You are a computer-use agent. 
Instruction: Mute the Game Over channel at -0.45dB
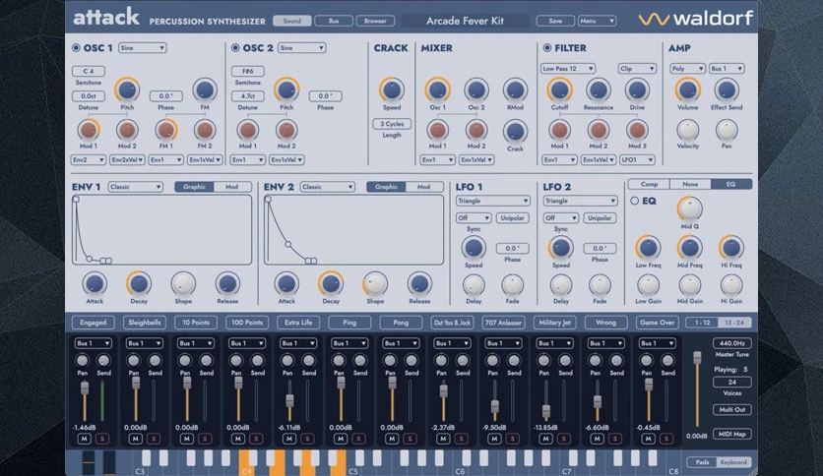click(648, 439)
